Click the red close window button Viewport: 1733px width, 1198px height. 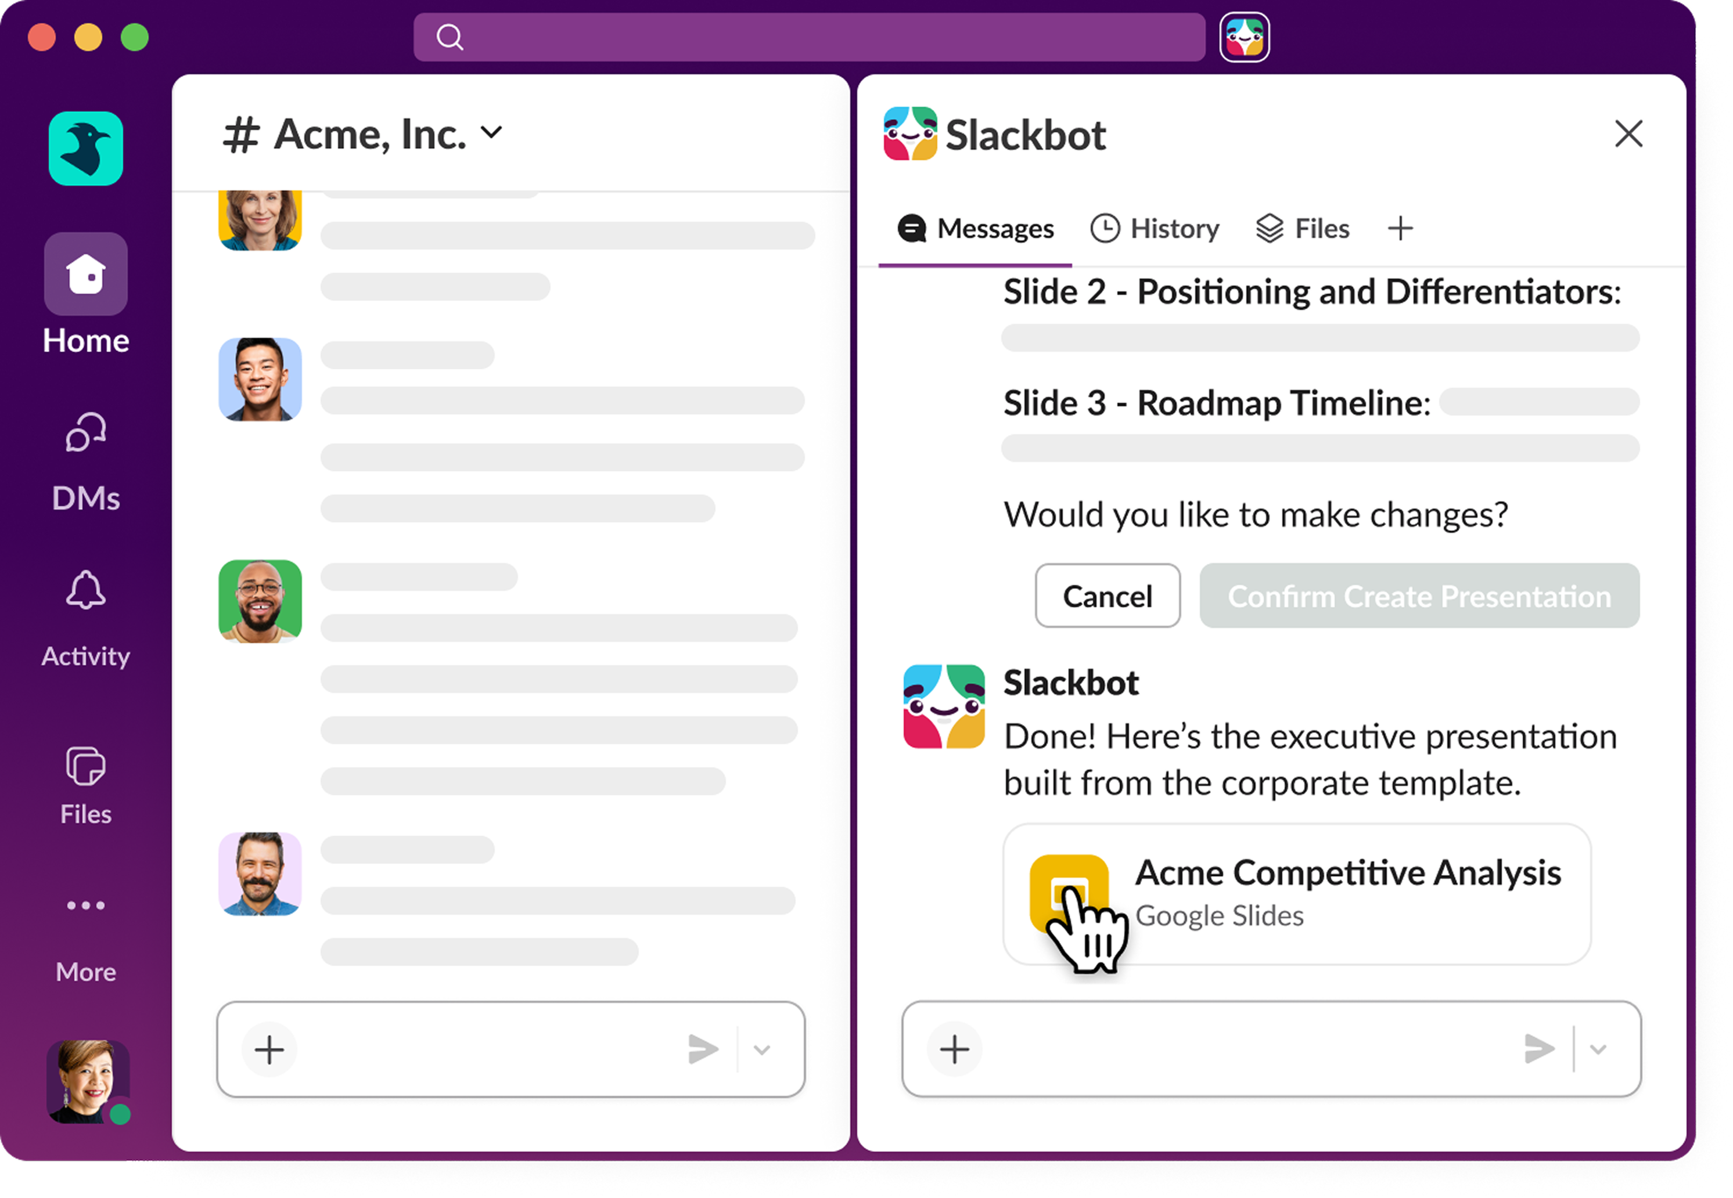tap(42, 37)
